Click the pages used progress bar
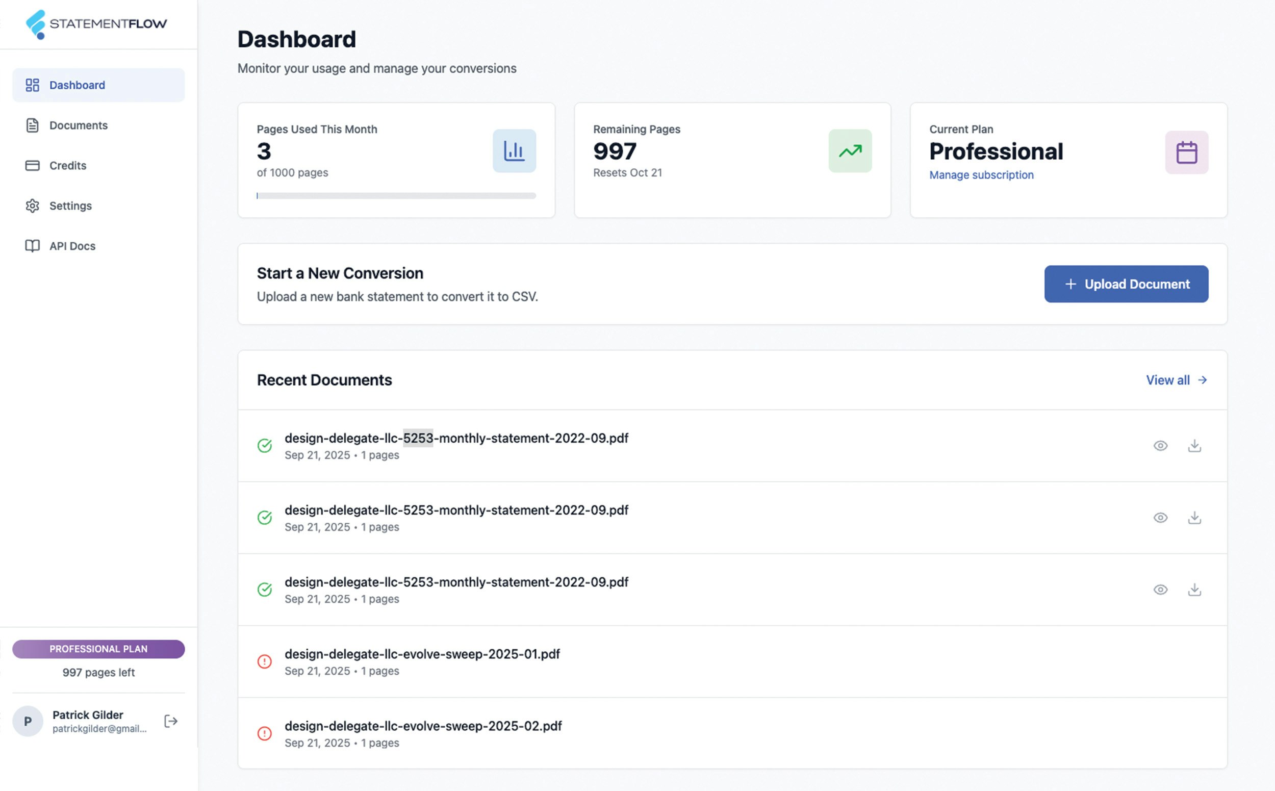1275x791 pixels. click(396, 196)
